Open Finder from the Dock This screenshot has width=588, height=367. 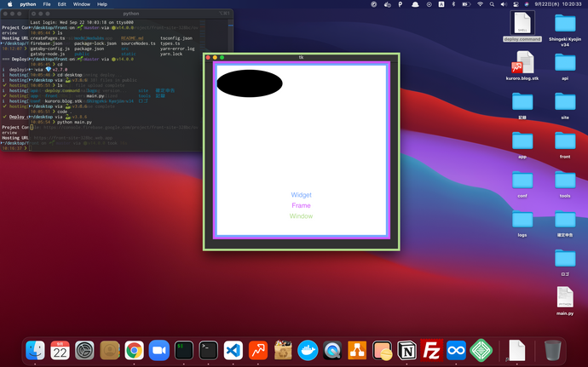(x=35, y=351)
